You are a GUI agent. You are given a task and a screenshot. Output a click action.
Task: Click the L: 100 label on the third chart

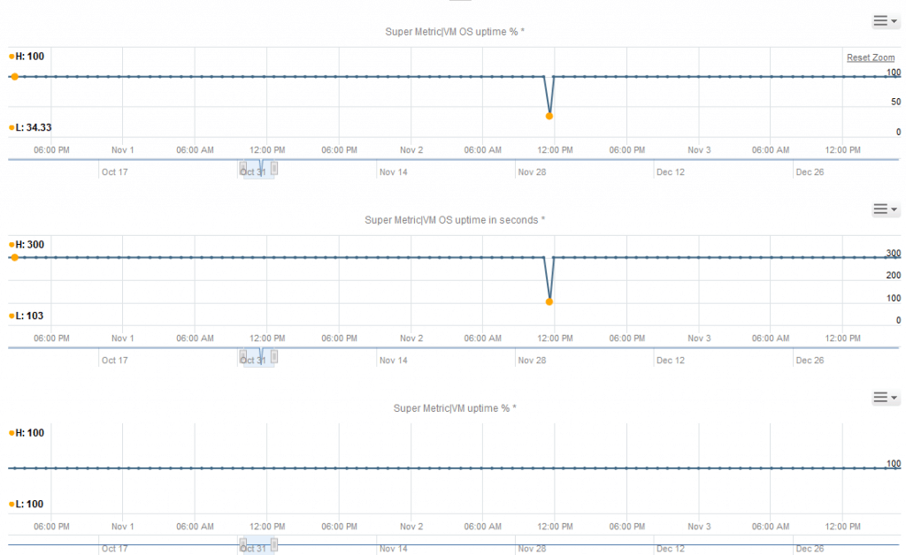[27, 504]
